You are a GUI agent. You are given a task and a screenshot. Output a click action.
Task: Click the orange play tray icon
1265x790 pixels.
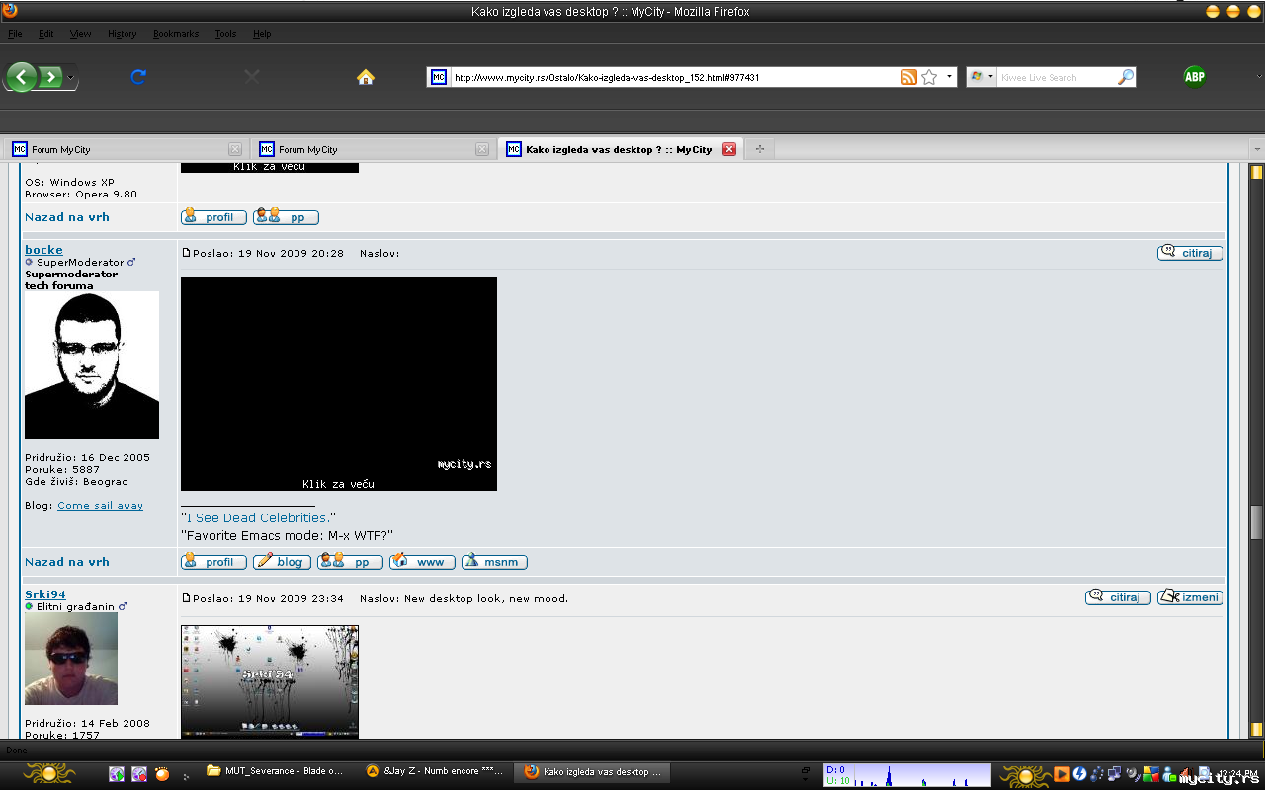(1062, 774)
